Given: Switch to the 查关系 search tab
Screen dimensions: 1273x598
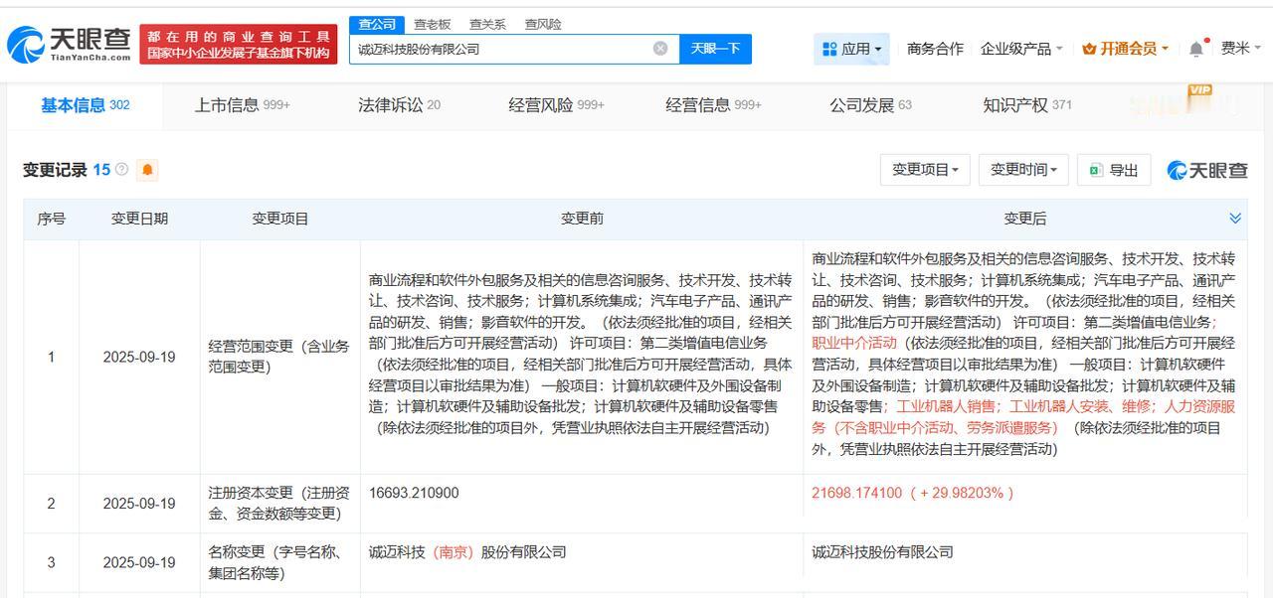Looking at the screenshot, I should pyautogui.click(x=487, y=24).
